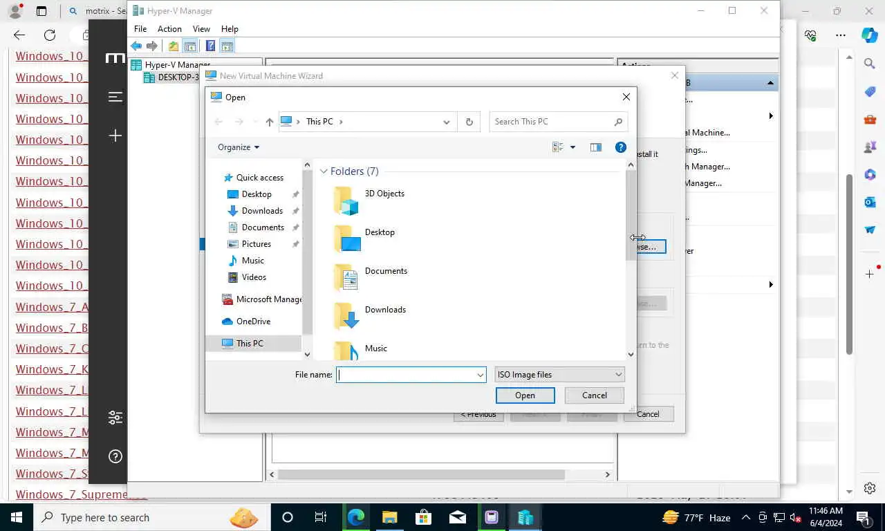Expand the File name history dropdown

(480, 375)
